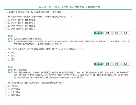Select option C radio for question 1

click(x=6, y=26)
